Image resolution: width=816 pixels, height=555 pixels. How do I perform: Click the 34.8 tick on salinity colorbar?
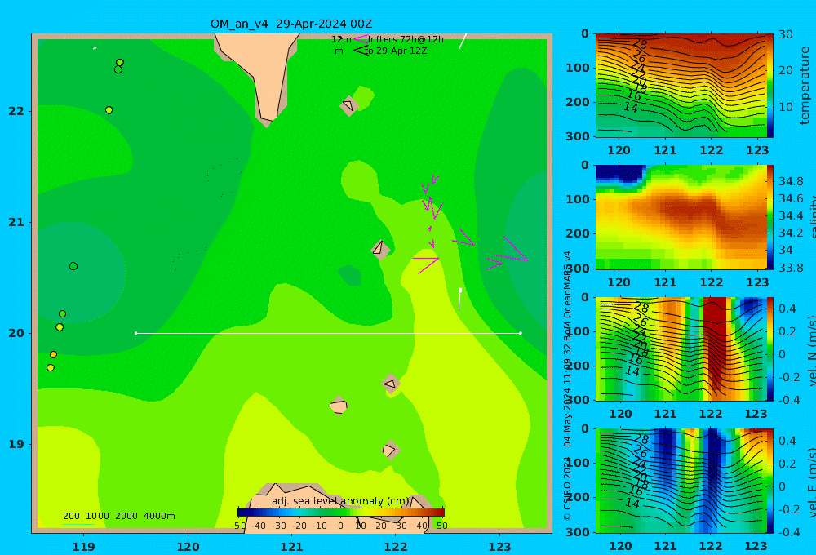791,181
